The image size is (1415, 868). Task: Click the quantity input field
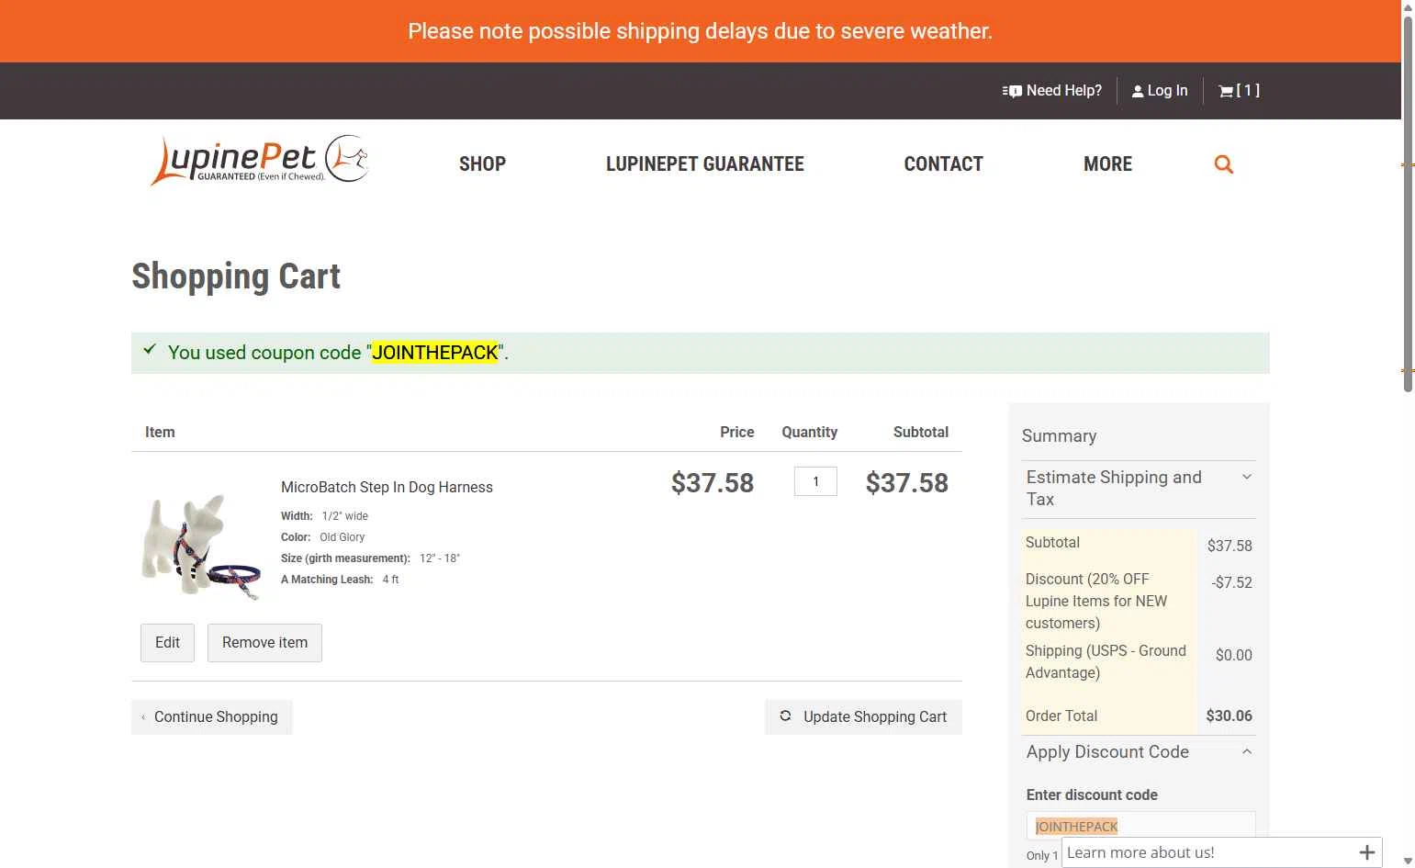(x=815, y=481)
